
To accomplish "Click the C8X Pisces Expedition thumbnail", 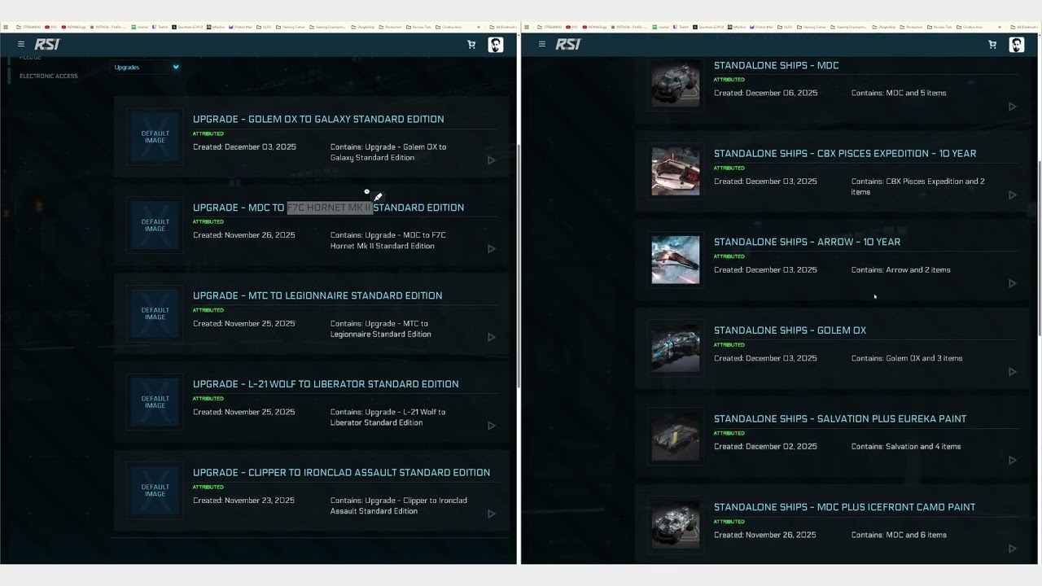I will pyautogui.click(x=675, y=171).
